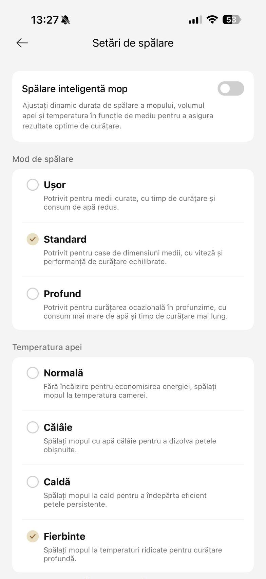Tap the status bar clock showing 13:27
This screenshot has height=579, width=266.
45,20
